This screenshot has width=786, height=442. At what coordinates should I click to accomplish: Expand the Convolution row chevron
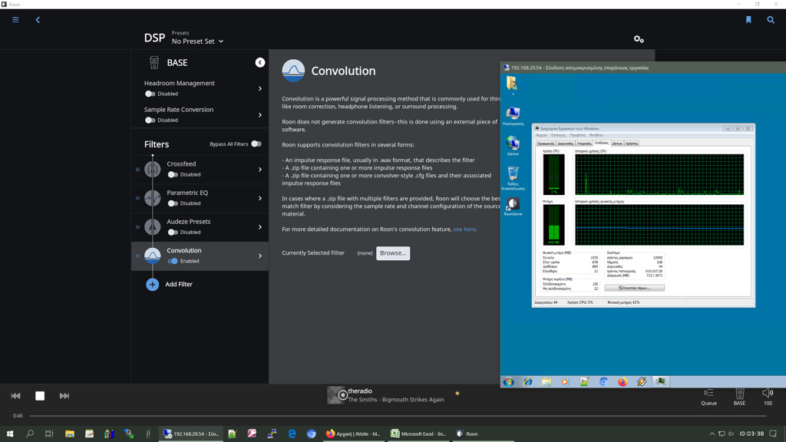tap(260, 256)
